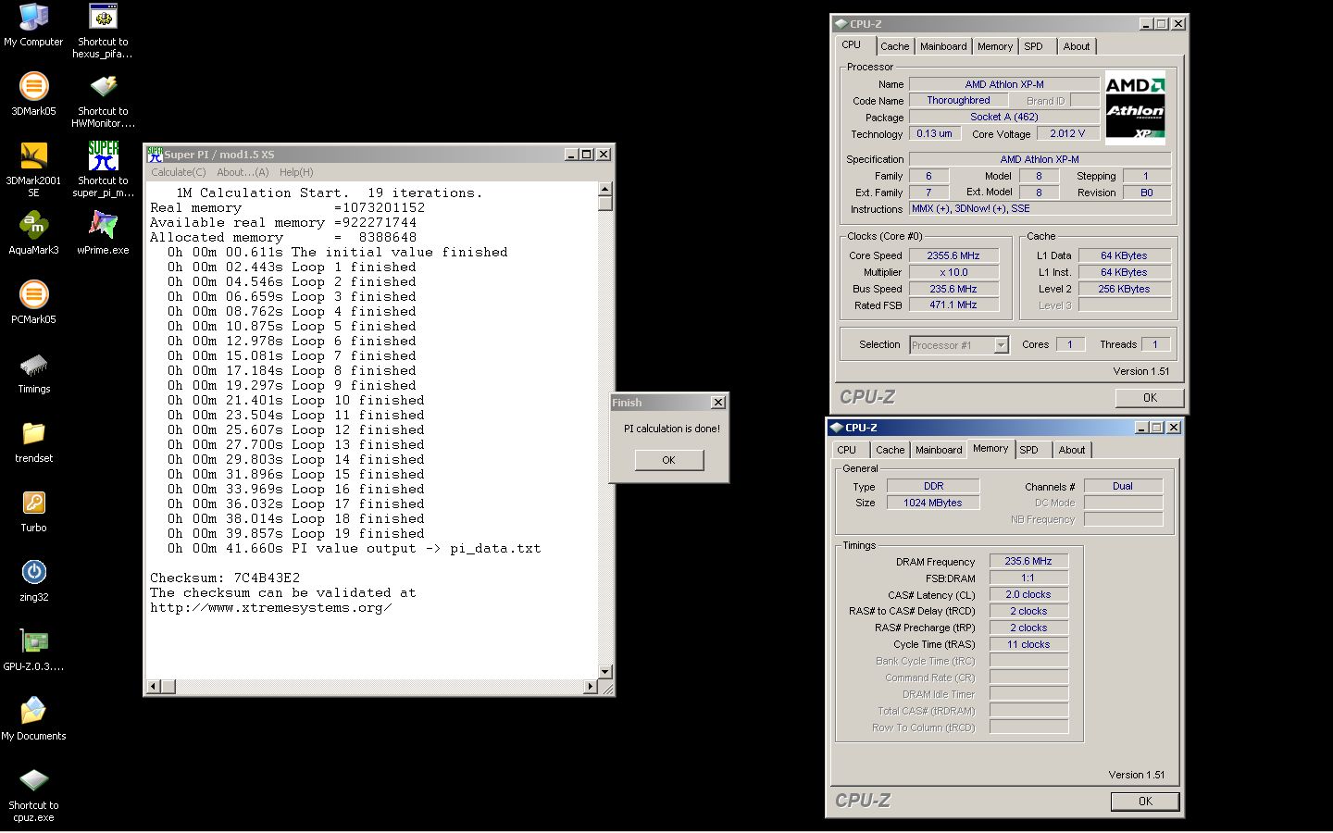This screenshot has width=1333, height=833.
Task: Click Multiplier value x 10.0
Action: pyautogui.click(x=953, y=272)
